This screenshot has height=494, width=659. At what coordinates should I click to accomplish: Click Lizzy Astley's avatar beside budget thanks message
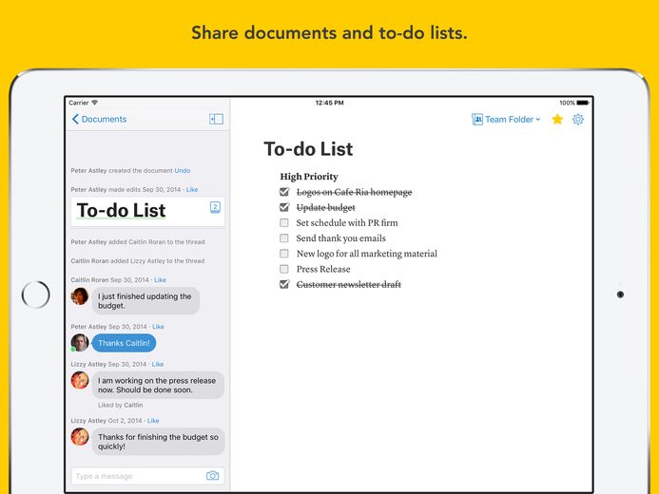click(x=80, y=436)
